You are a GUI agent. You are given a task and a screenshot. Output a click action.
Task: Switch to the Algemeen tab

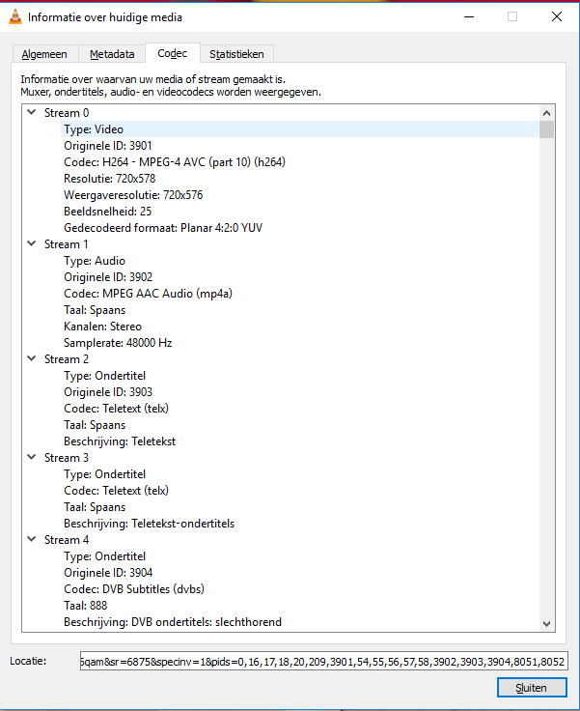(x=44, y=54)
